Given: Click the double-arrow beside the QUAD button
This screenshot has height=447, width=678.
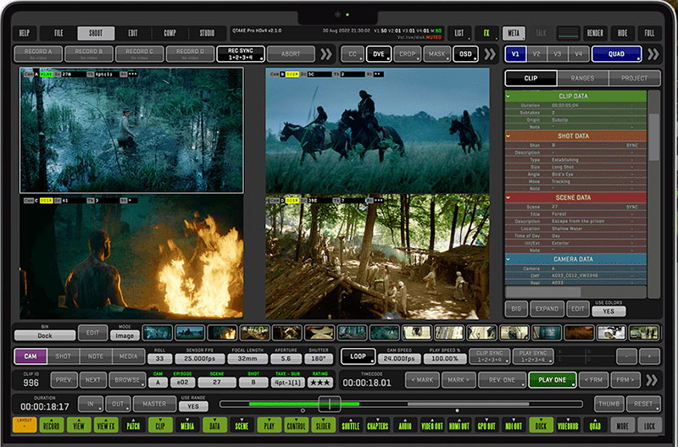Looking at the screenshot, I should pyautogui.click(x=653, y=53).
